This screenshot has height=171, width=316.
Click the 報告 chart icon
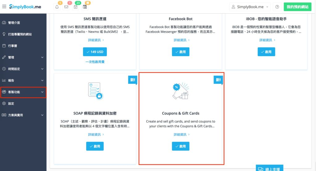(x=4, y=80)
